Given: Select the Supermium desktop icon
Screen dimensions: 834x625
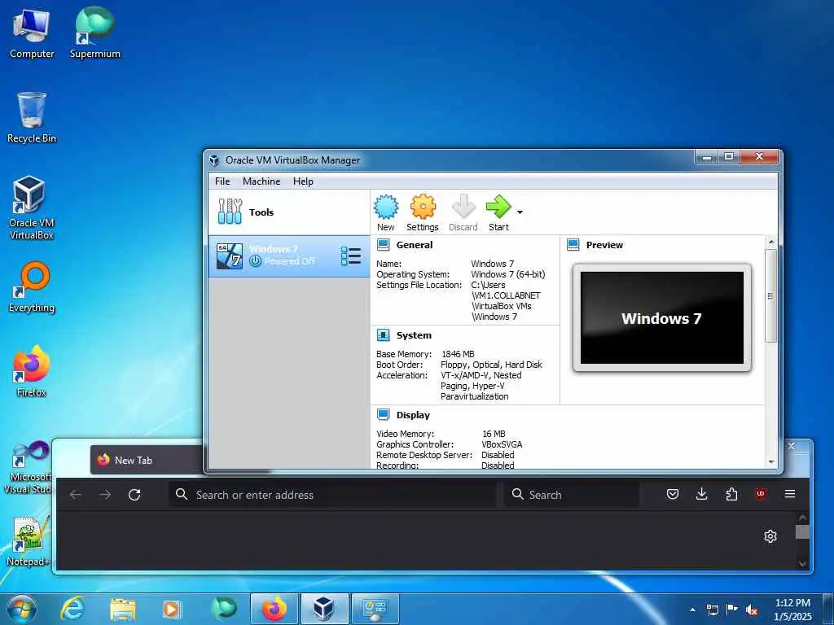Looking at the screenshot, I should point(95,33).
